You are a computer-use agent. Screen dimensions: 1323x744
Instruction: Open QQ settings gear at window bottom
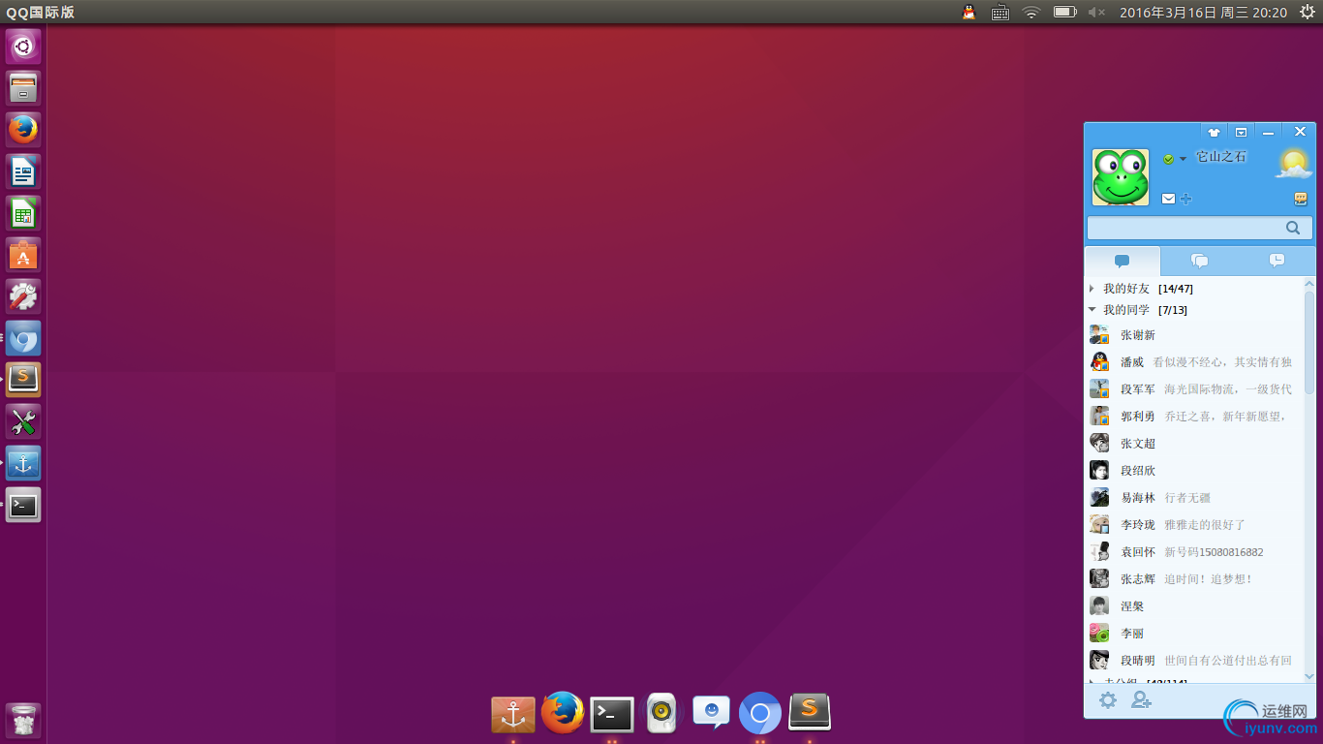tap(1108, 700)
